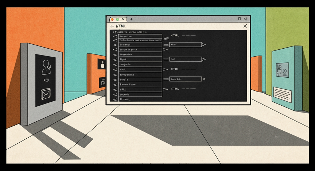
Task: Click the camera icon on the orange wall
Action: 104,82
